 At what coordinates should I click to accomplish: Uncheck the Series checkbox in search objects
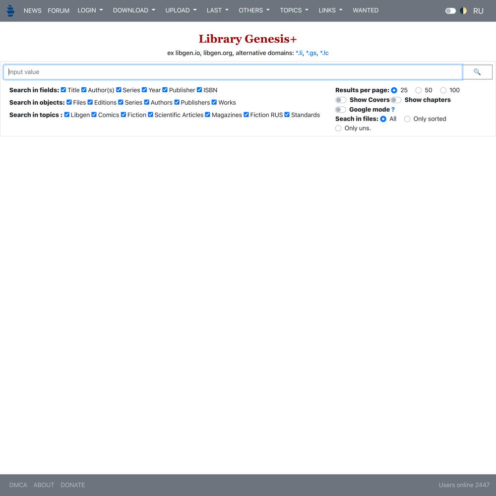121,102
